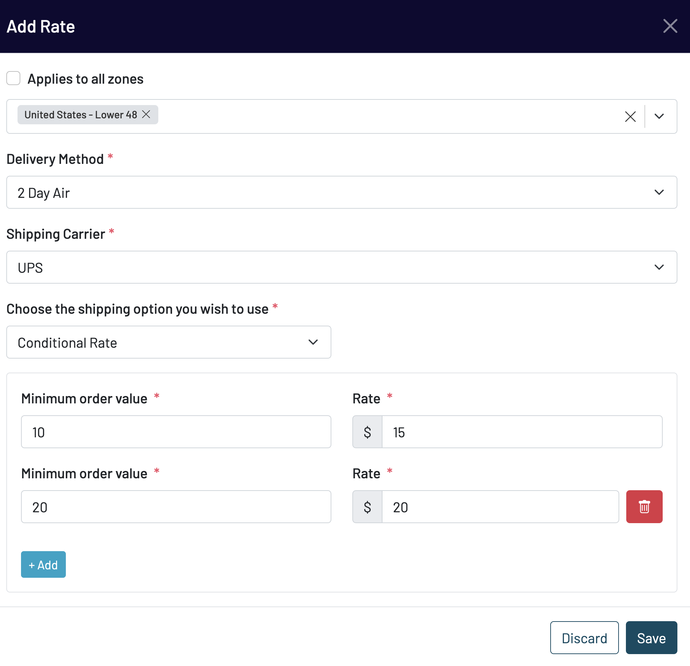Screen dimensions: 690x666
Task: Click the second Rate field showing 20
Action: tap(499, 507)
